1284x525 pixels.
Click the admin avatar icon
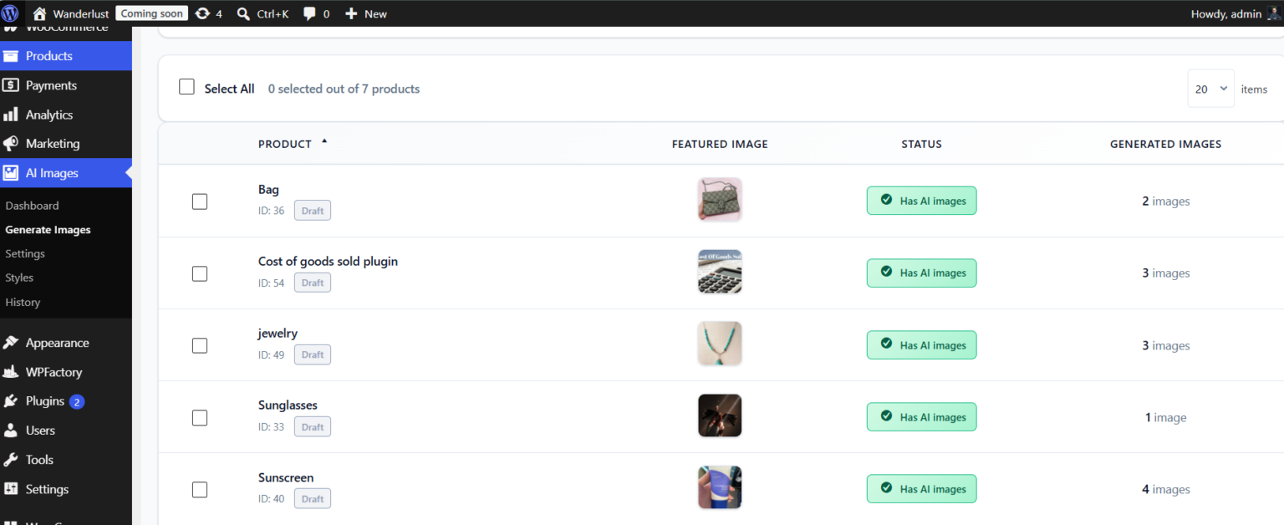pyautogui.click(x=1273, y=13)
